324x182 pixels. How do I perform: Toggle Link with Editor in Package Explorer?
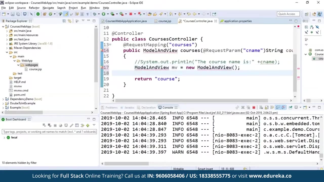pos(70,21)
